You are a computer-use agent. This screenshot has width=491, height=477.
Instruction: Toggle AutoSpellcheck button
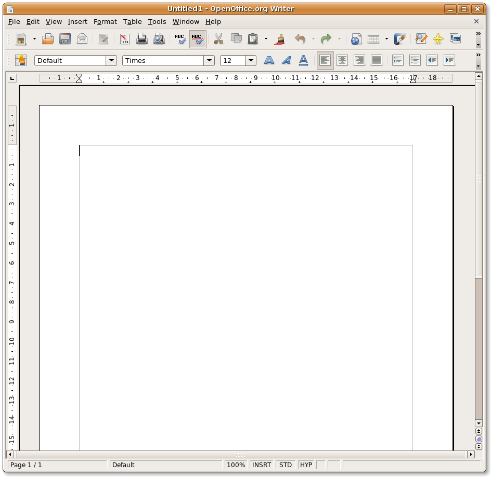tap(198, 39)
